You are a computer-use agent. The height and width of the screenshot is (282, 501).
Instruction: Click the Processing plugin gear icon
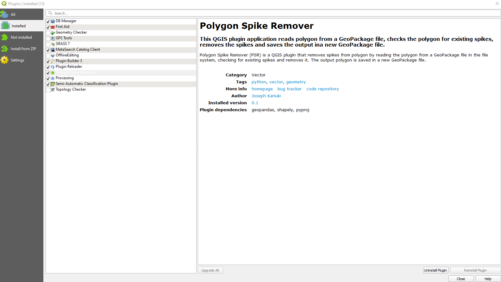53,78
